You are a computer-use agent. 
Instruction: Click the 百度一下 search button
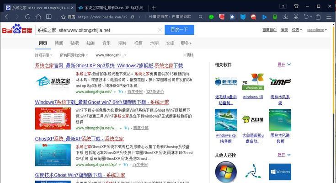pos(179,30)
